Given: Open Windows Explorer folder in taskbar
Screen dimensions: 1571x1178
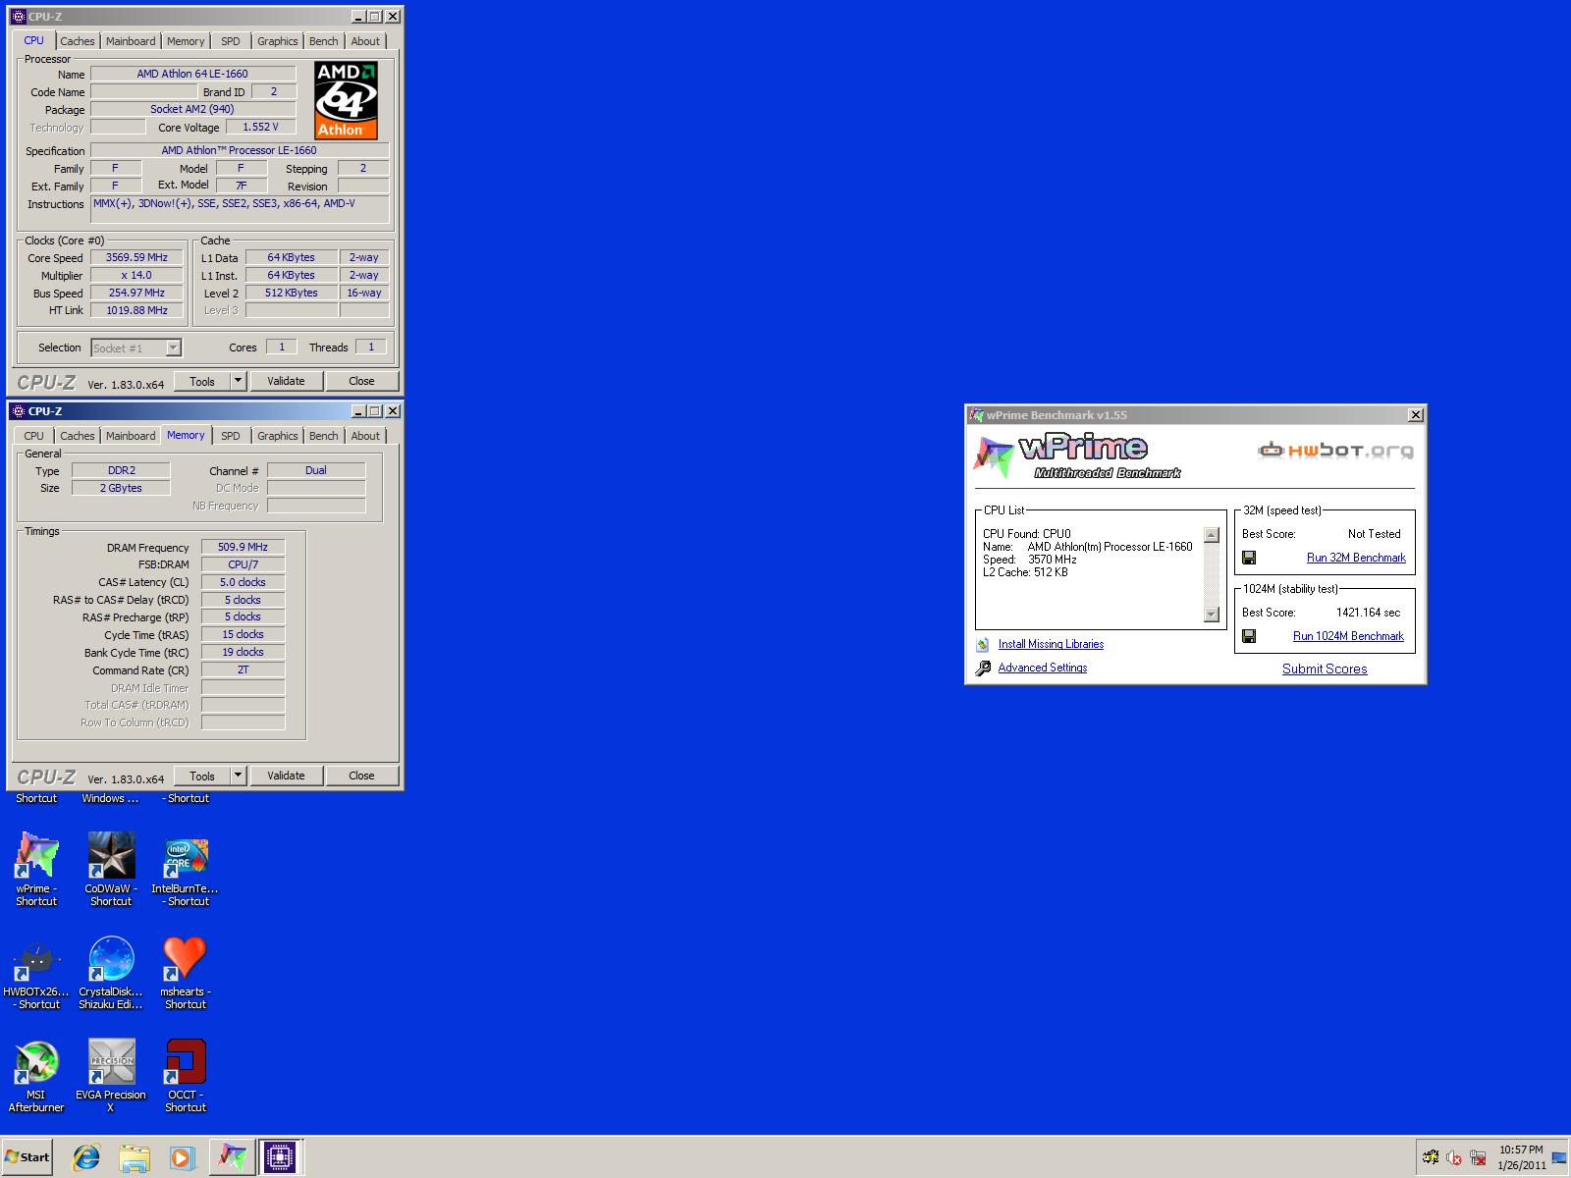Looking at the screenshot, I should point(135,1157).
